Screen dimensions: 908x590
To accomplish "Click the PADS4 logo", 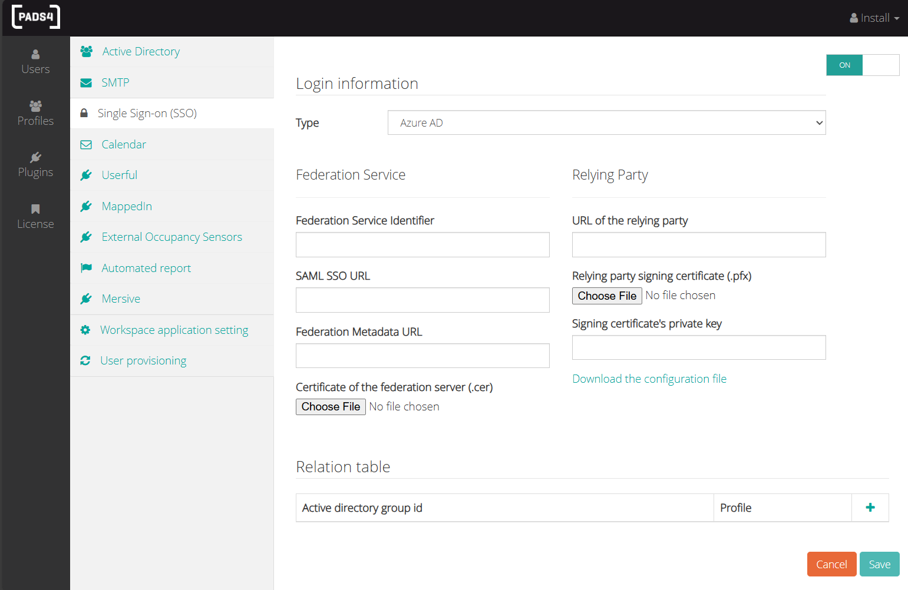I will point(36,17).
